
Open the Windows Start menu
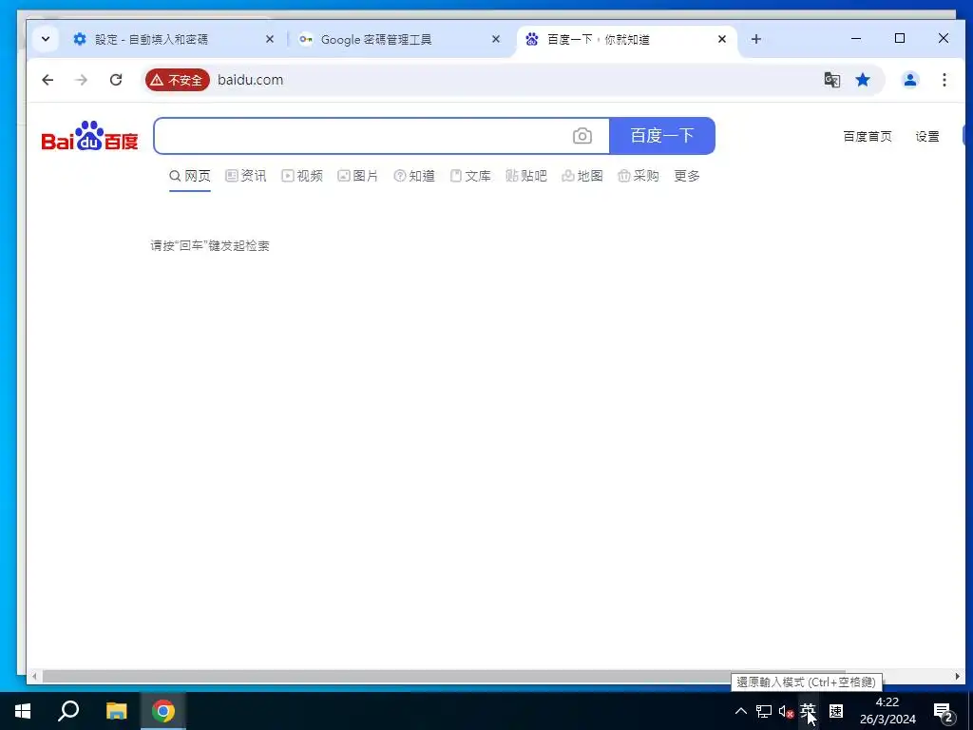(x=23, y=711)
